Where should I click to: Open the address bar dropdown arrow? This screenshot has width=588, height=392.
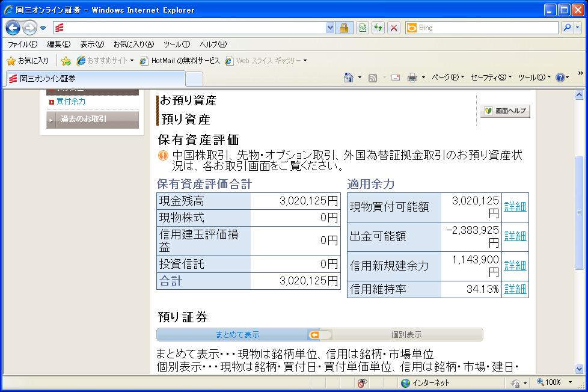coord(330,28)
